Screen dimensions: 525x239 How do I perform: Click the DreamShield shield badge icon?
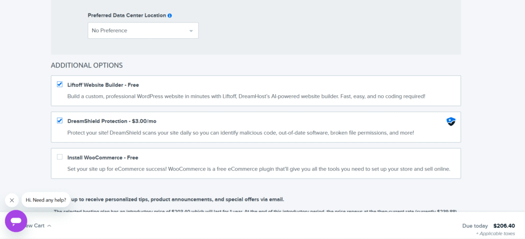coord(451,121)
